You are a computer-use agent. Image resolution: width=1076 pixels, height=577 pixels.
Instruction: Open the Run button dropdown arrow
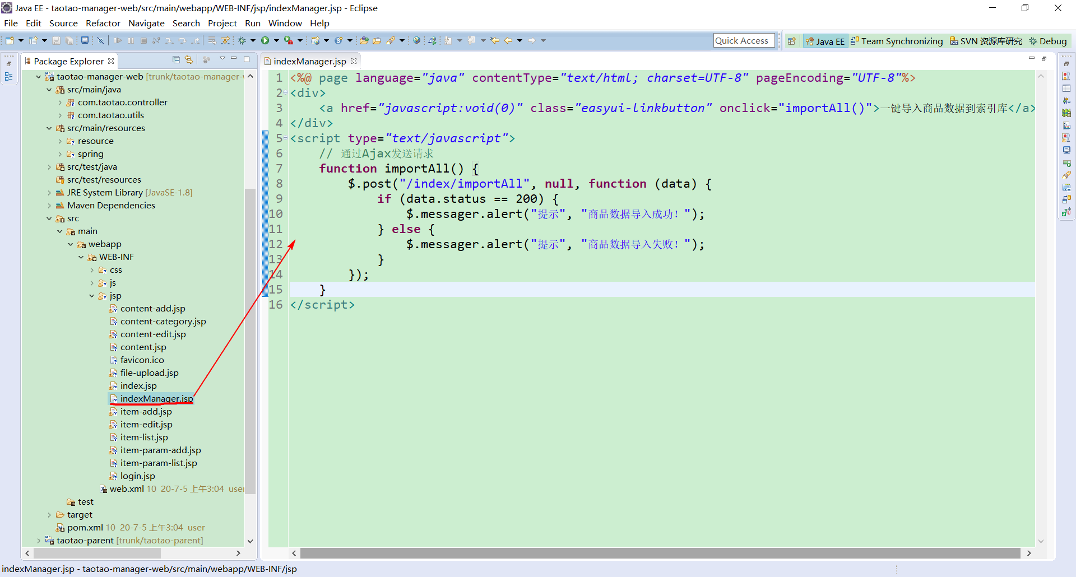[276, 40]
